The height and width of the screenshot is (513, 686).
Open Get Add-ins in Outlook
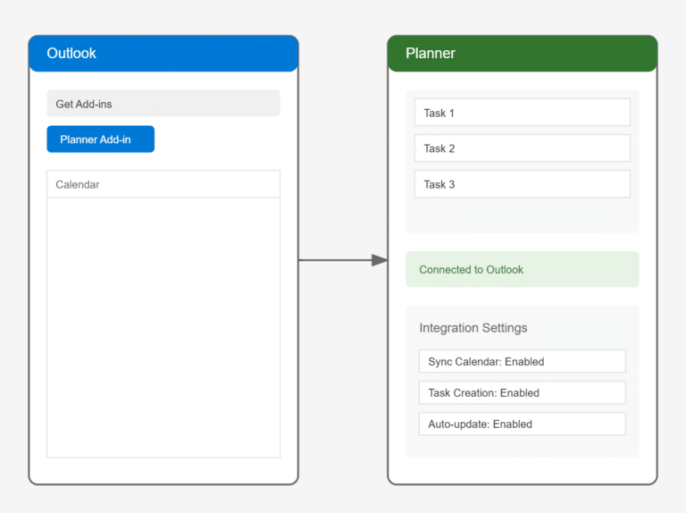click(163, 104)
